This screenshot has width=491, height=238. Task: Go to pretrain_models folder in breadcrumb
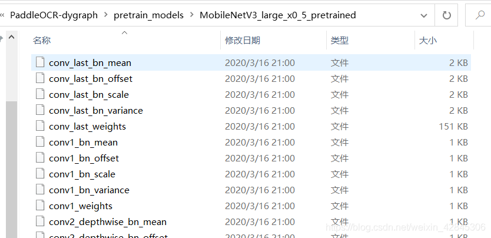tap(148, 15)
